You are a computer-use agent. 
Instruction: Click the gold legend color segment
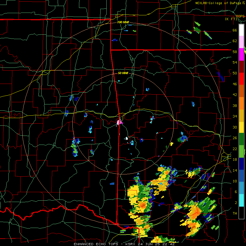pyautogui.click(x=241, y=116)
